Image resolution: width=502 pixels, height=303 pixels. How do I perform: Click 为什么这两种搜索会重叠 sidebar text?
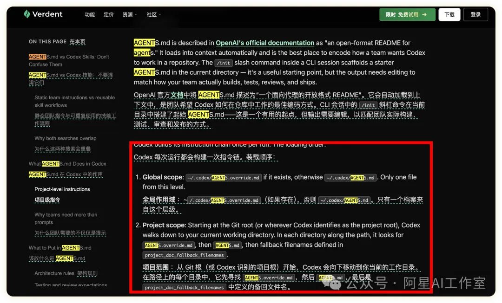pyautogui.click(x=62, y=149)
